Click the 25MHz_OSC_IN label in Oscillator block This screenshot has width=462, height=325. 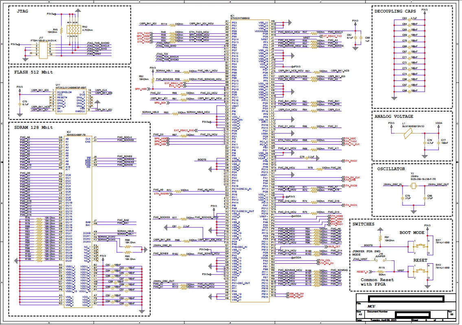(x=392, y=184)
